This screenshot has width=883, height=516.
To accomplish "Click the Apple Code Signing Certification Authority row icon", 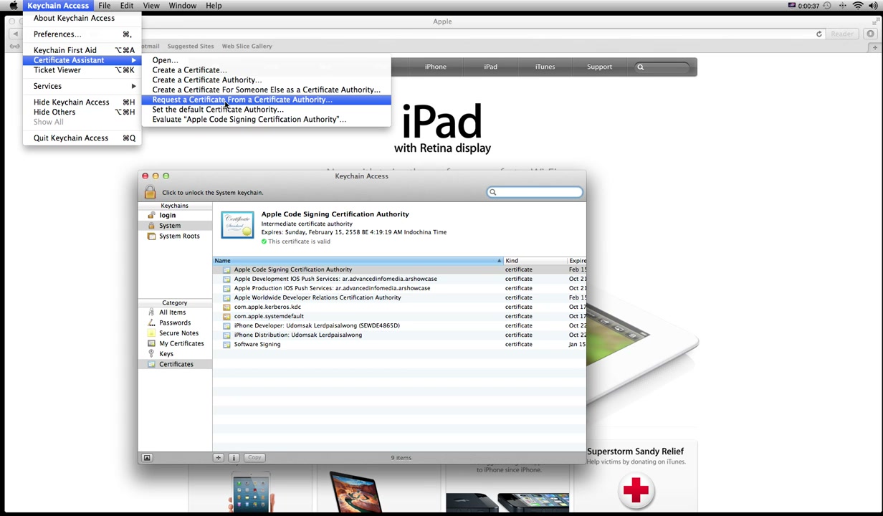I will pos(226,269).
